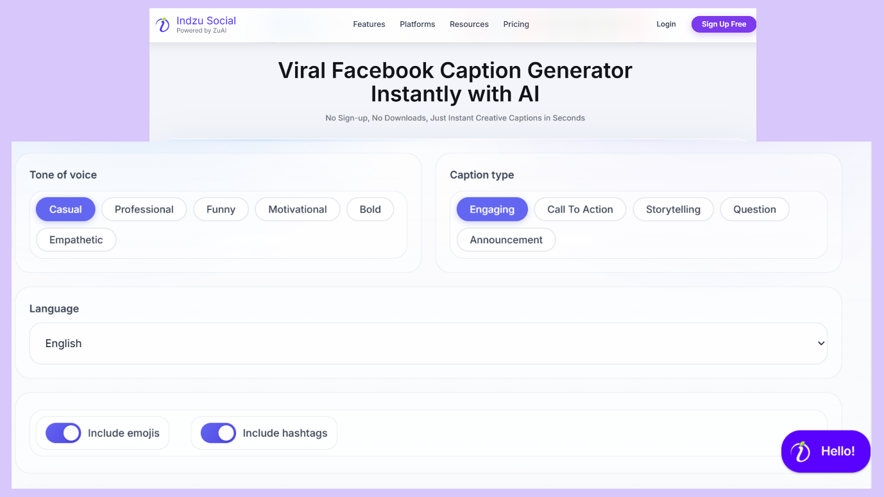Go to the Pricing page

(516, 24)
